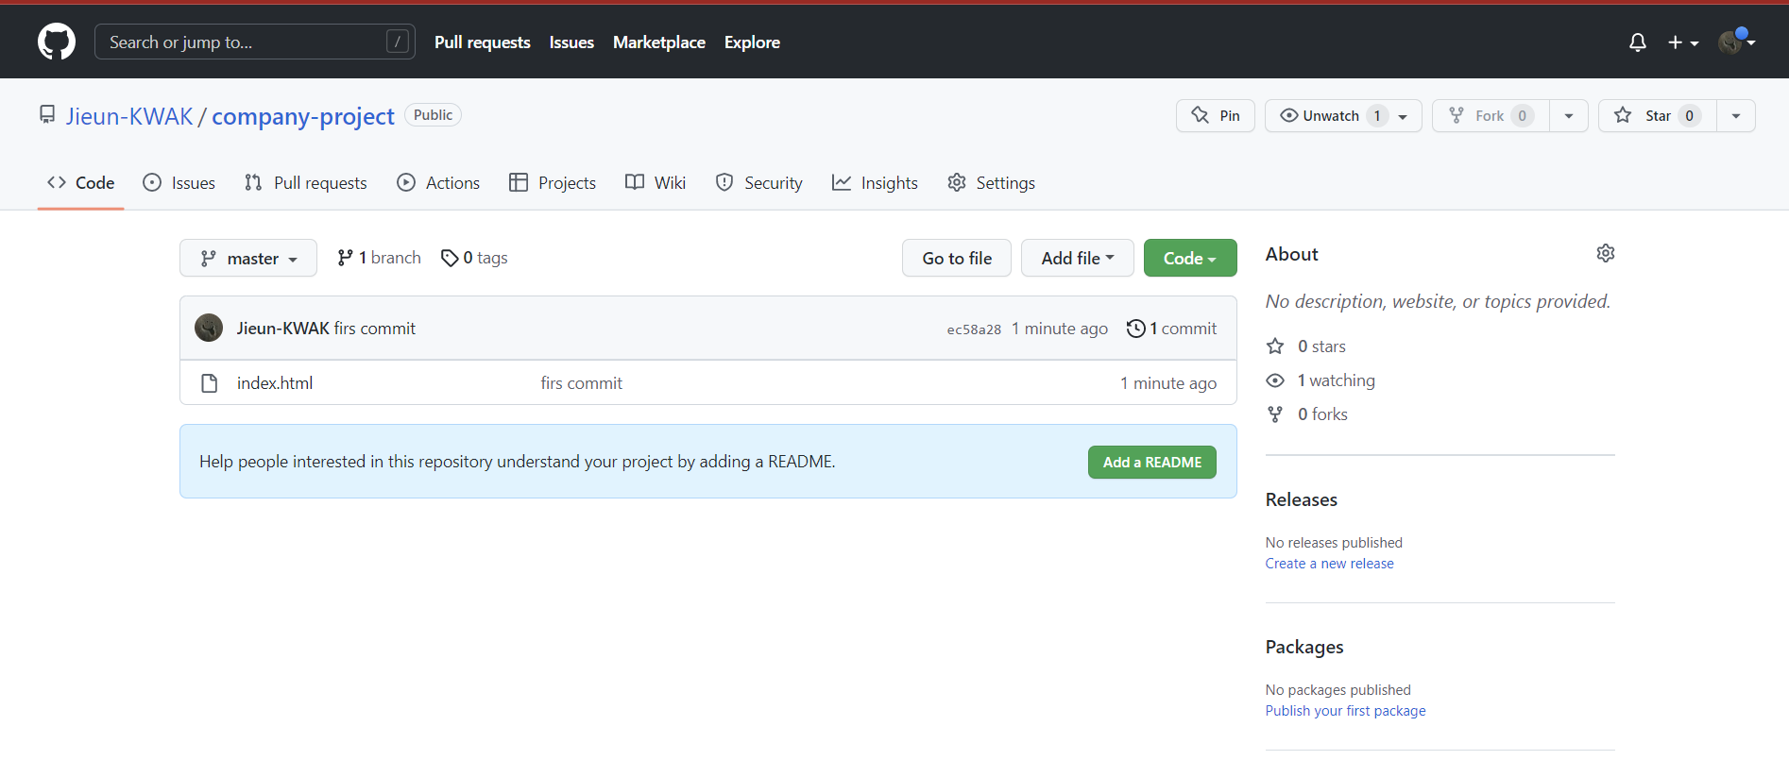1789x777 pixels.
Task: Open the 1 commit history link
Action: [1171, 329]
